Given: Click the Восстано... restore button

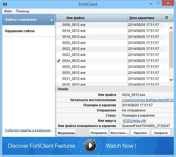Looking at the screenshot, I should point(119,133).
